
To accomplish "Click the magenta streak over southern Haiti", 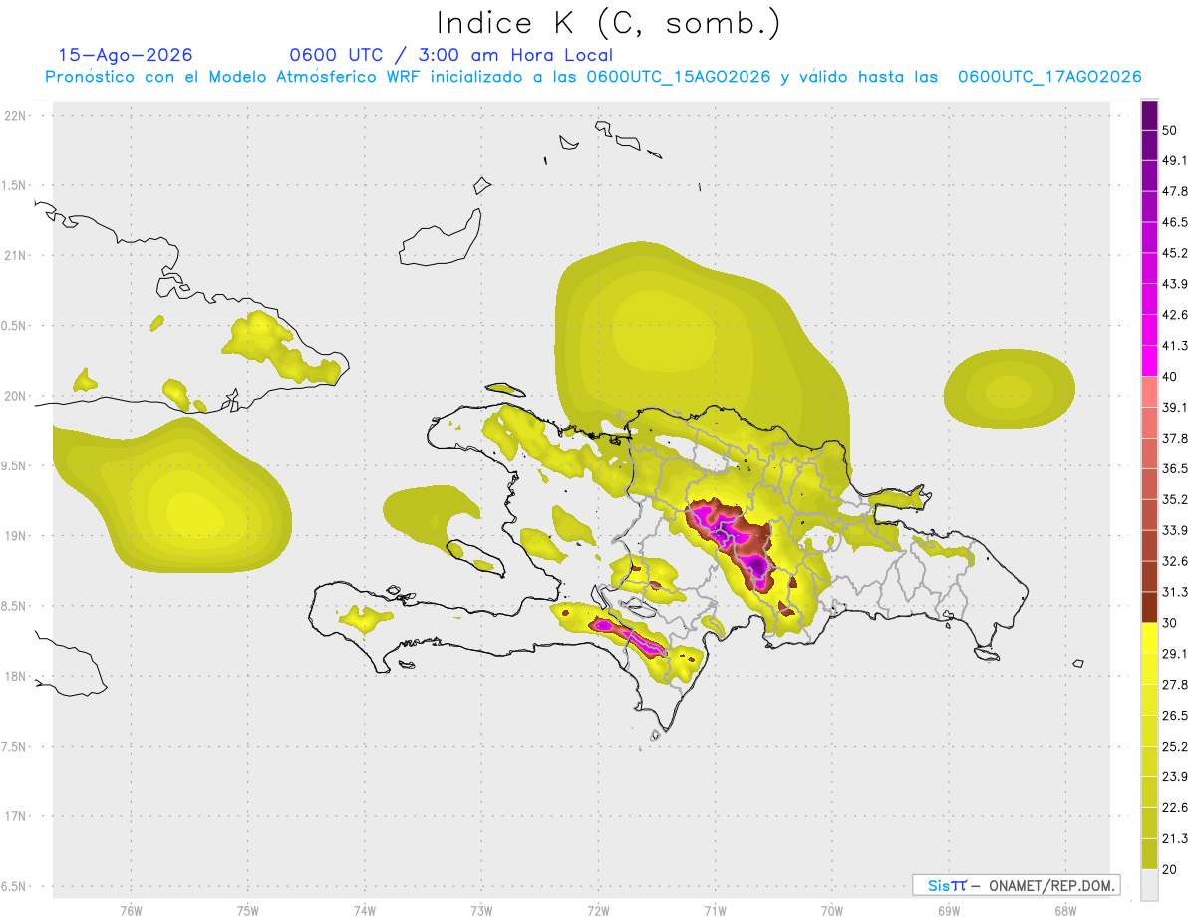I will 628,636.
